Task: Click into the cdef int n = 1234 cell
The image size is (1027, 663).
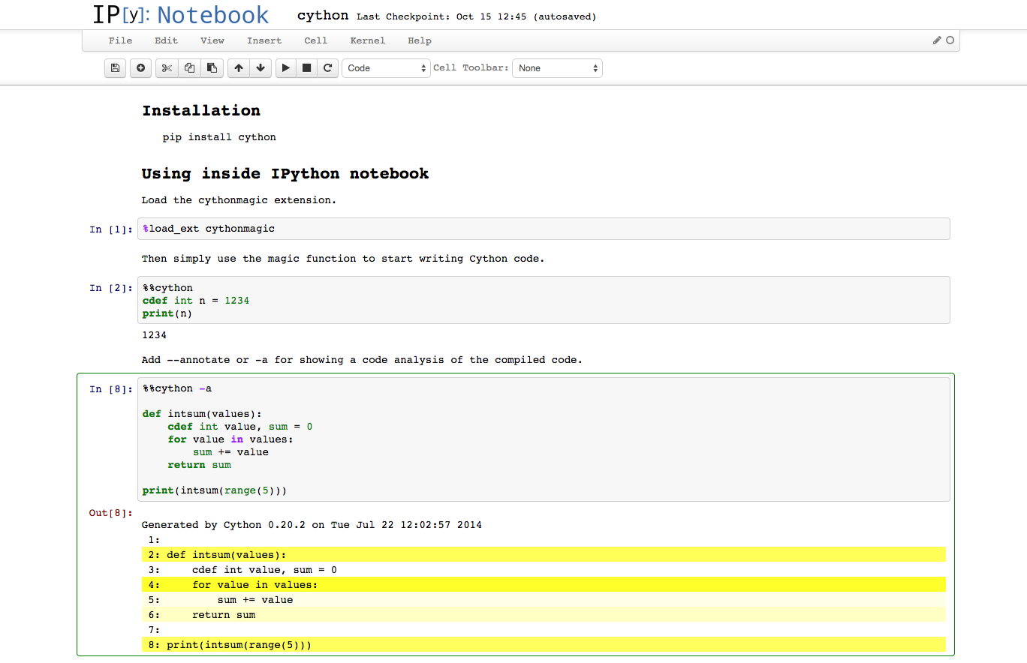Action: pos(544,300)
